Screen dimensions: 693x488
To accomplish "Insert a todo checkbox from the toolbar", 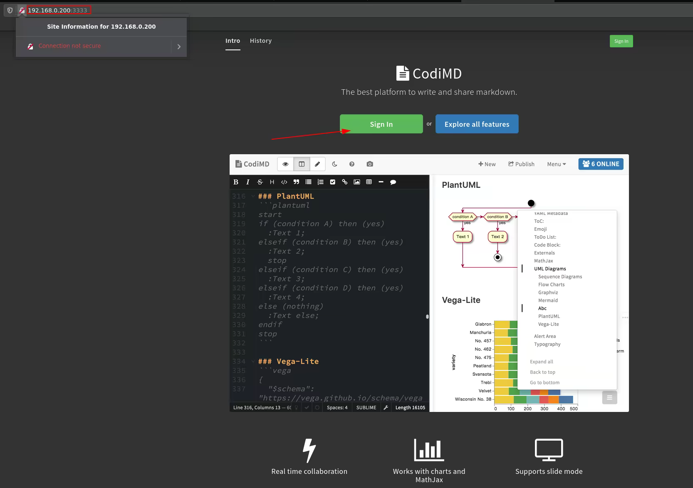I will [332, 182].
